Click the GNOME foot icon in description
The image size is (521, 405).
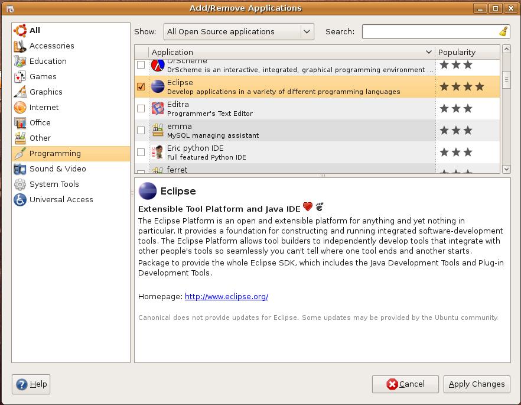(x=320, y=207)
